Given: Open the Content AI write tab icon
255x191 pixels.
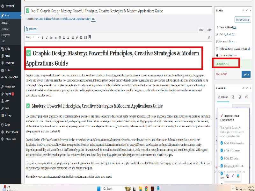Looking at the screenshot, I should tap(233, 97).
